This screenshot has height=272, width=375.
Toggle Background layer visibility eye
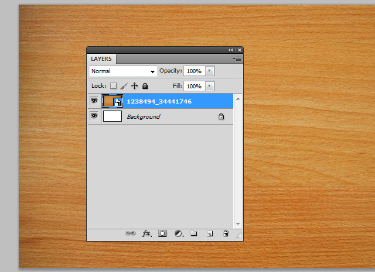point(94,116)
